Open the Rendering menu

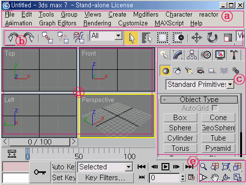(x=97, y=23)
